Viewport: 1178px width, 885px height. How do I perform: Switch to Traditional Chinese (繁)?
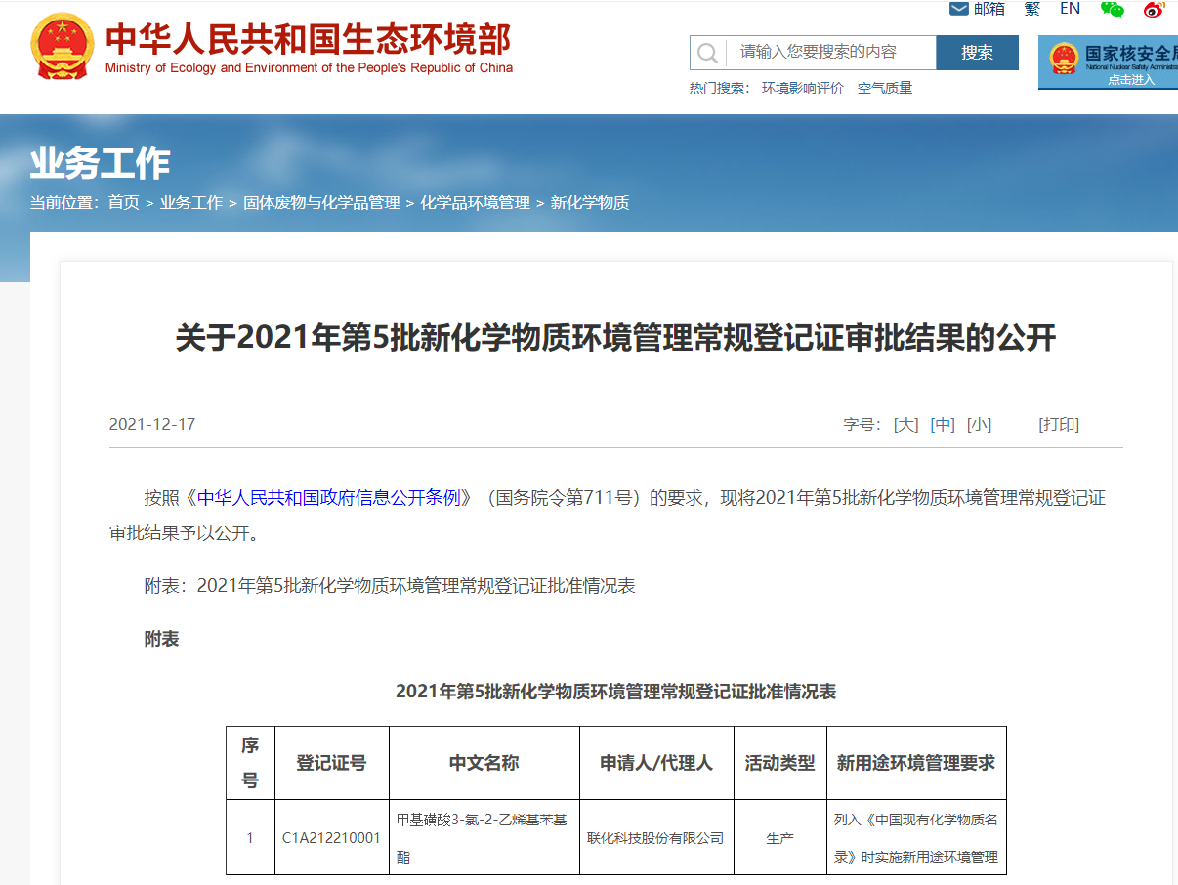tap(1031, 9)
